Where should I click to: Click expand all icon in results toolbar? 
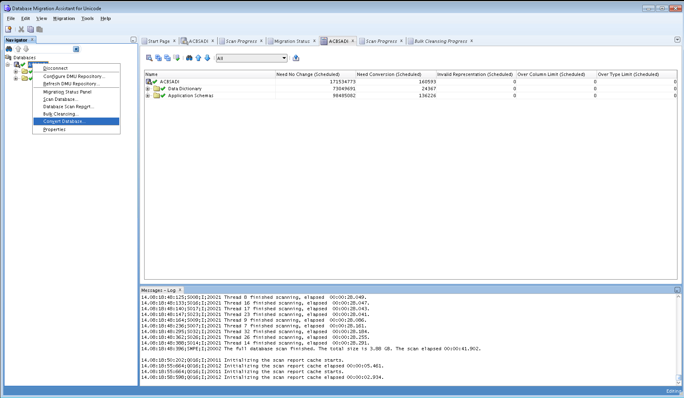158,58
